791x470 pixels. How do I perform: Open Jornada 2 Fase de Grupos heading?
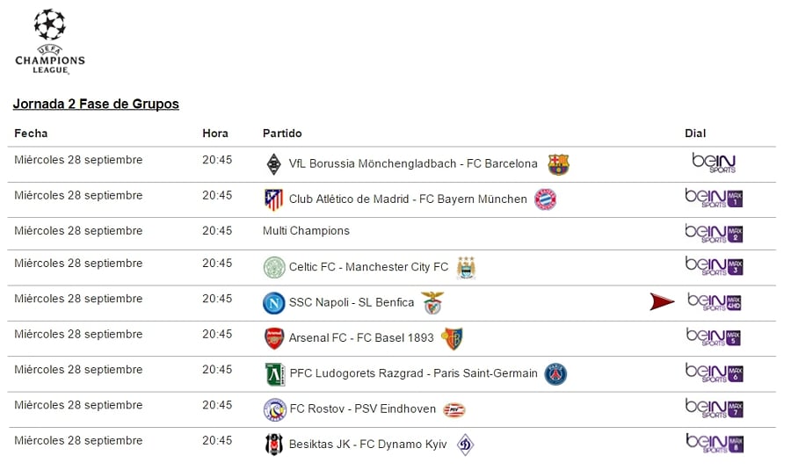96,104
